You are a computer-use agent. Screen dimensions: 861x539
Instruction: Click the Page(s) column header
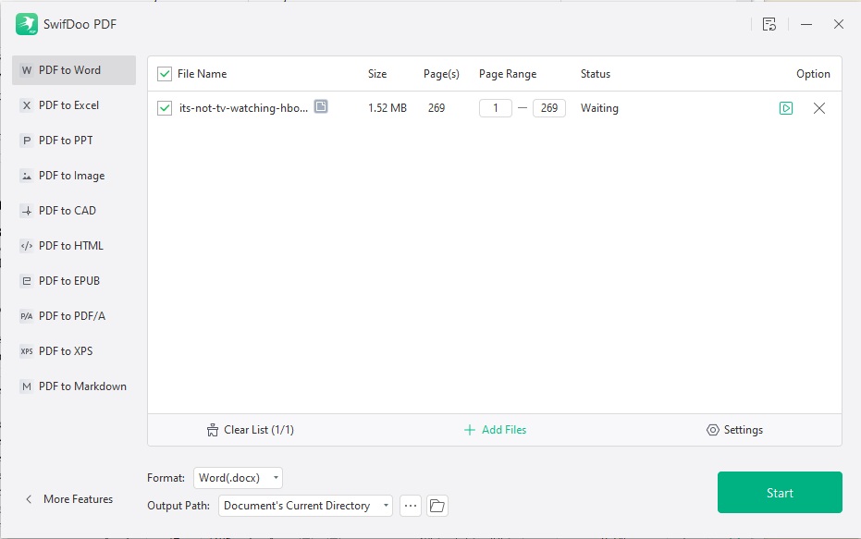(x=441, y=74)
